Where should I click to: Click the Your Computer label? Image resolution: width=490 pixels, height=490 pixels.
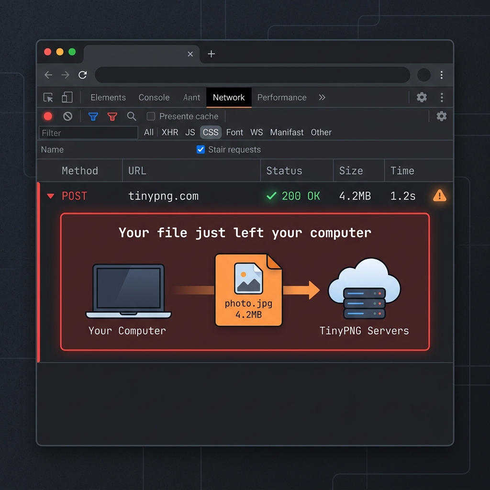coord(127,331)
